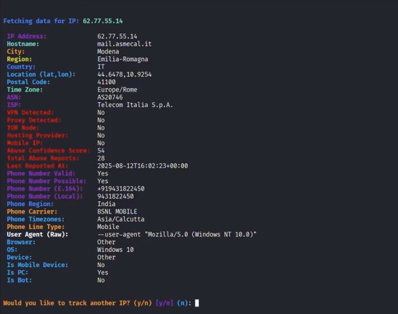
Task: Select postal code 41100
Action: tap(106, 82)
